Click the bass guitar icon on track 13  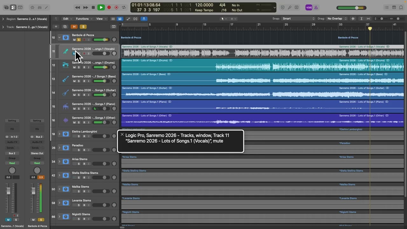[x=66, y=79]
